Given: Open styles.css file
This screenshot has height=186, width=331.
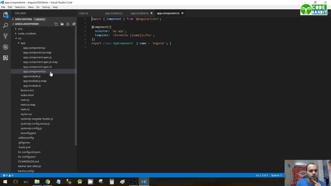Looking at the screenshot, I should [26, 114].
